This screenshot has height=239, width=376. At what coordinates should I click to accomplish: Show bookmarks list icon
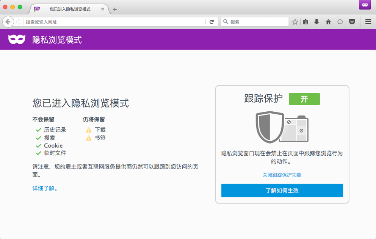click(305, 22)
